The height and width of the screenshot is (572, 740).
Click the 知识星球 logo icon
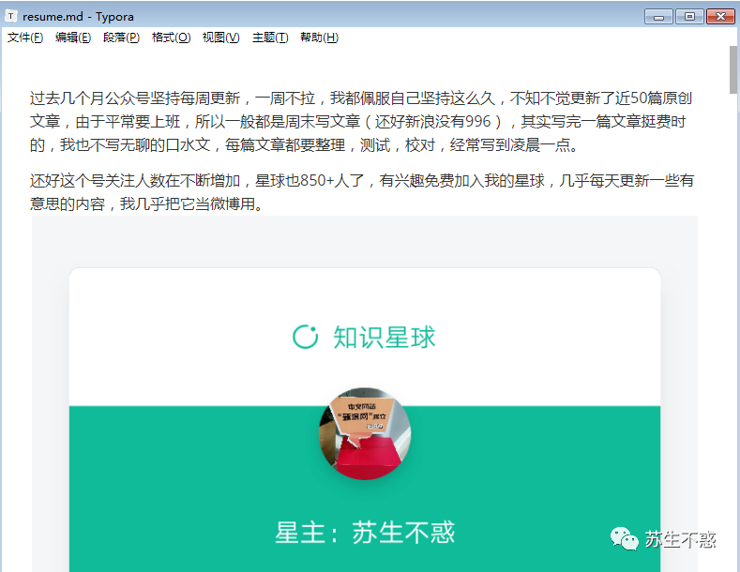pyautogui.click(x=306, y=337)
